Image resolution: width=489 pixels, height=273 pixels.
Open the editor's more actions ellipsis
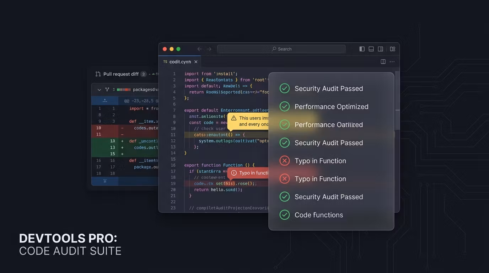[392, 61]
